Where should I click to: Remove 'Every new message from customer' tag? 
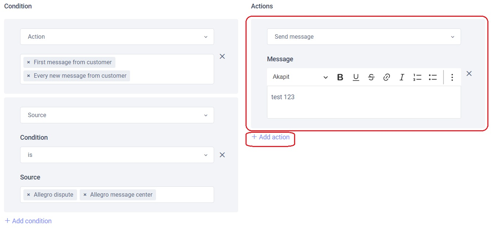(28, 76)
